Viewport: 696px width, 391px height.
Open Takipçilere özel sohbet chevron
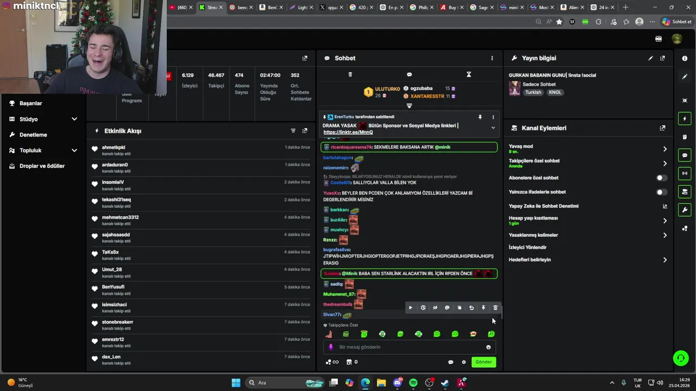pyautogui.click(x=664, y=163)
